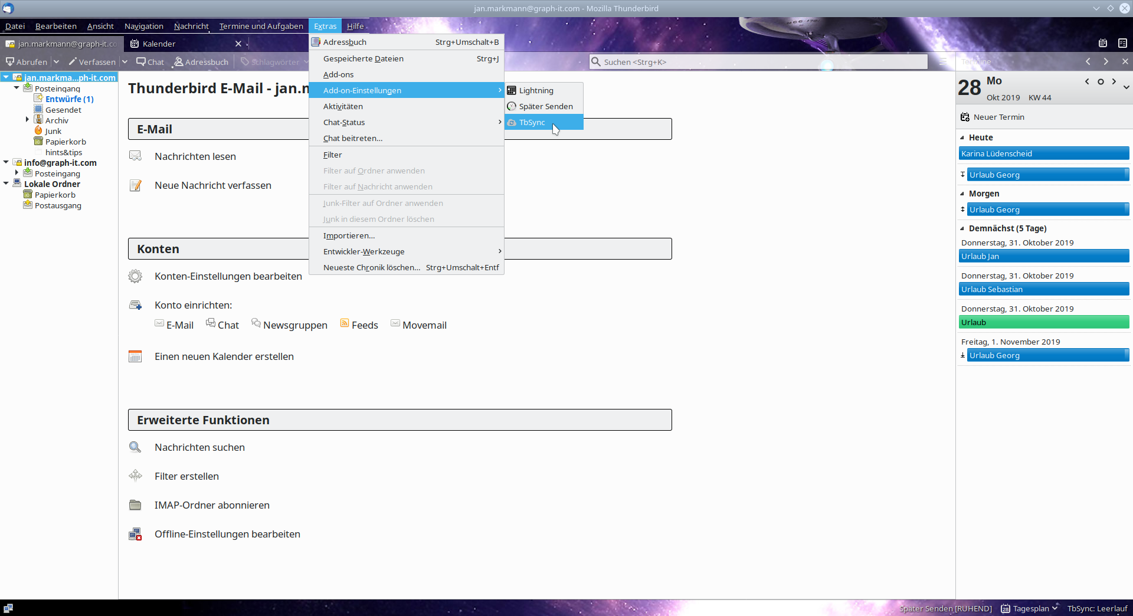1133x616 pixels.
Task: Close the Kalender tab
Action: 238,44
